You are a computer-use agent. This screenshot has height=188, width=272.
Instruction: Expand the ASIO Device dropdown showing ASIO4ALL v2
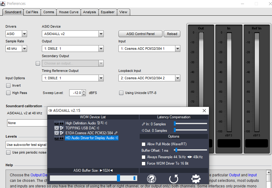click(x=101, y=34)
